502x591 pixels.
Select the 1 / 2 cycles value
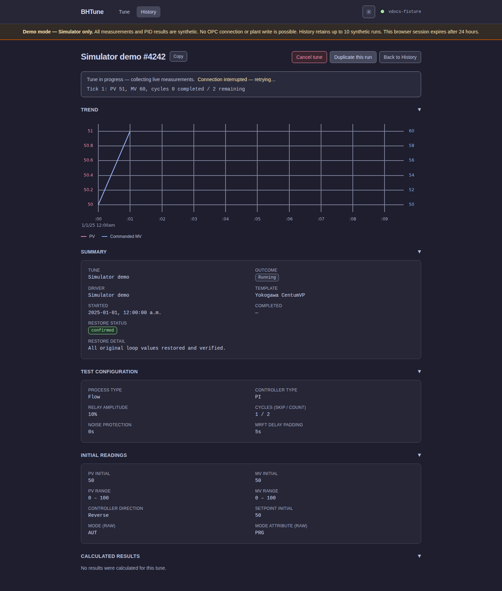tap(263, 414)
